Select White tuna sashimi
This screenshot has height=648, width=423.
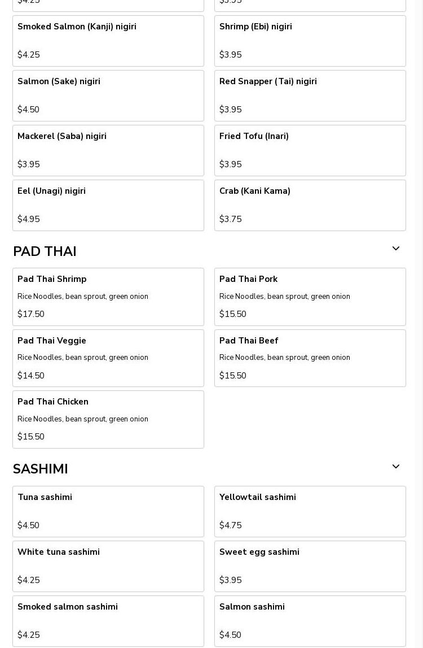[108, 566]
